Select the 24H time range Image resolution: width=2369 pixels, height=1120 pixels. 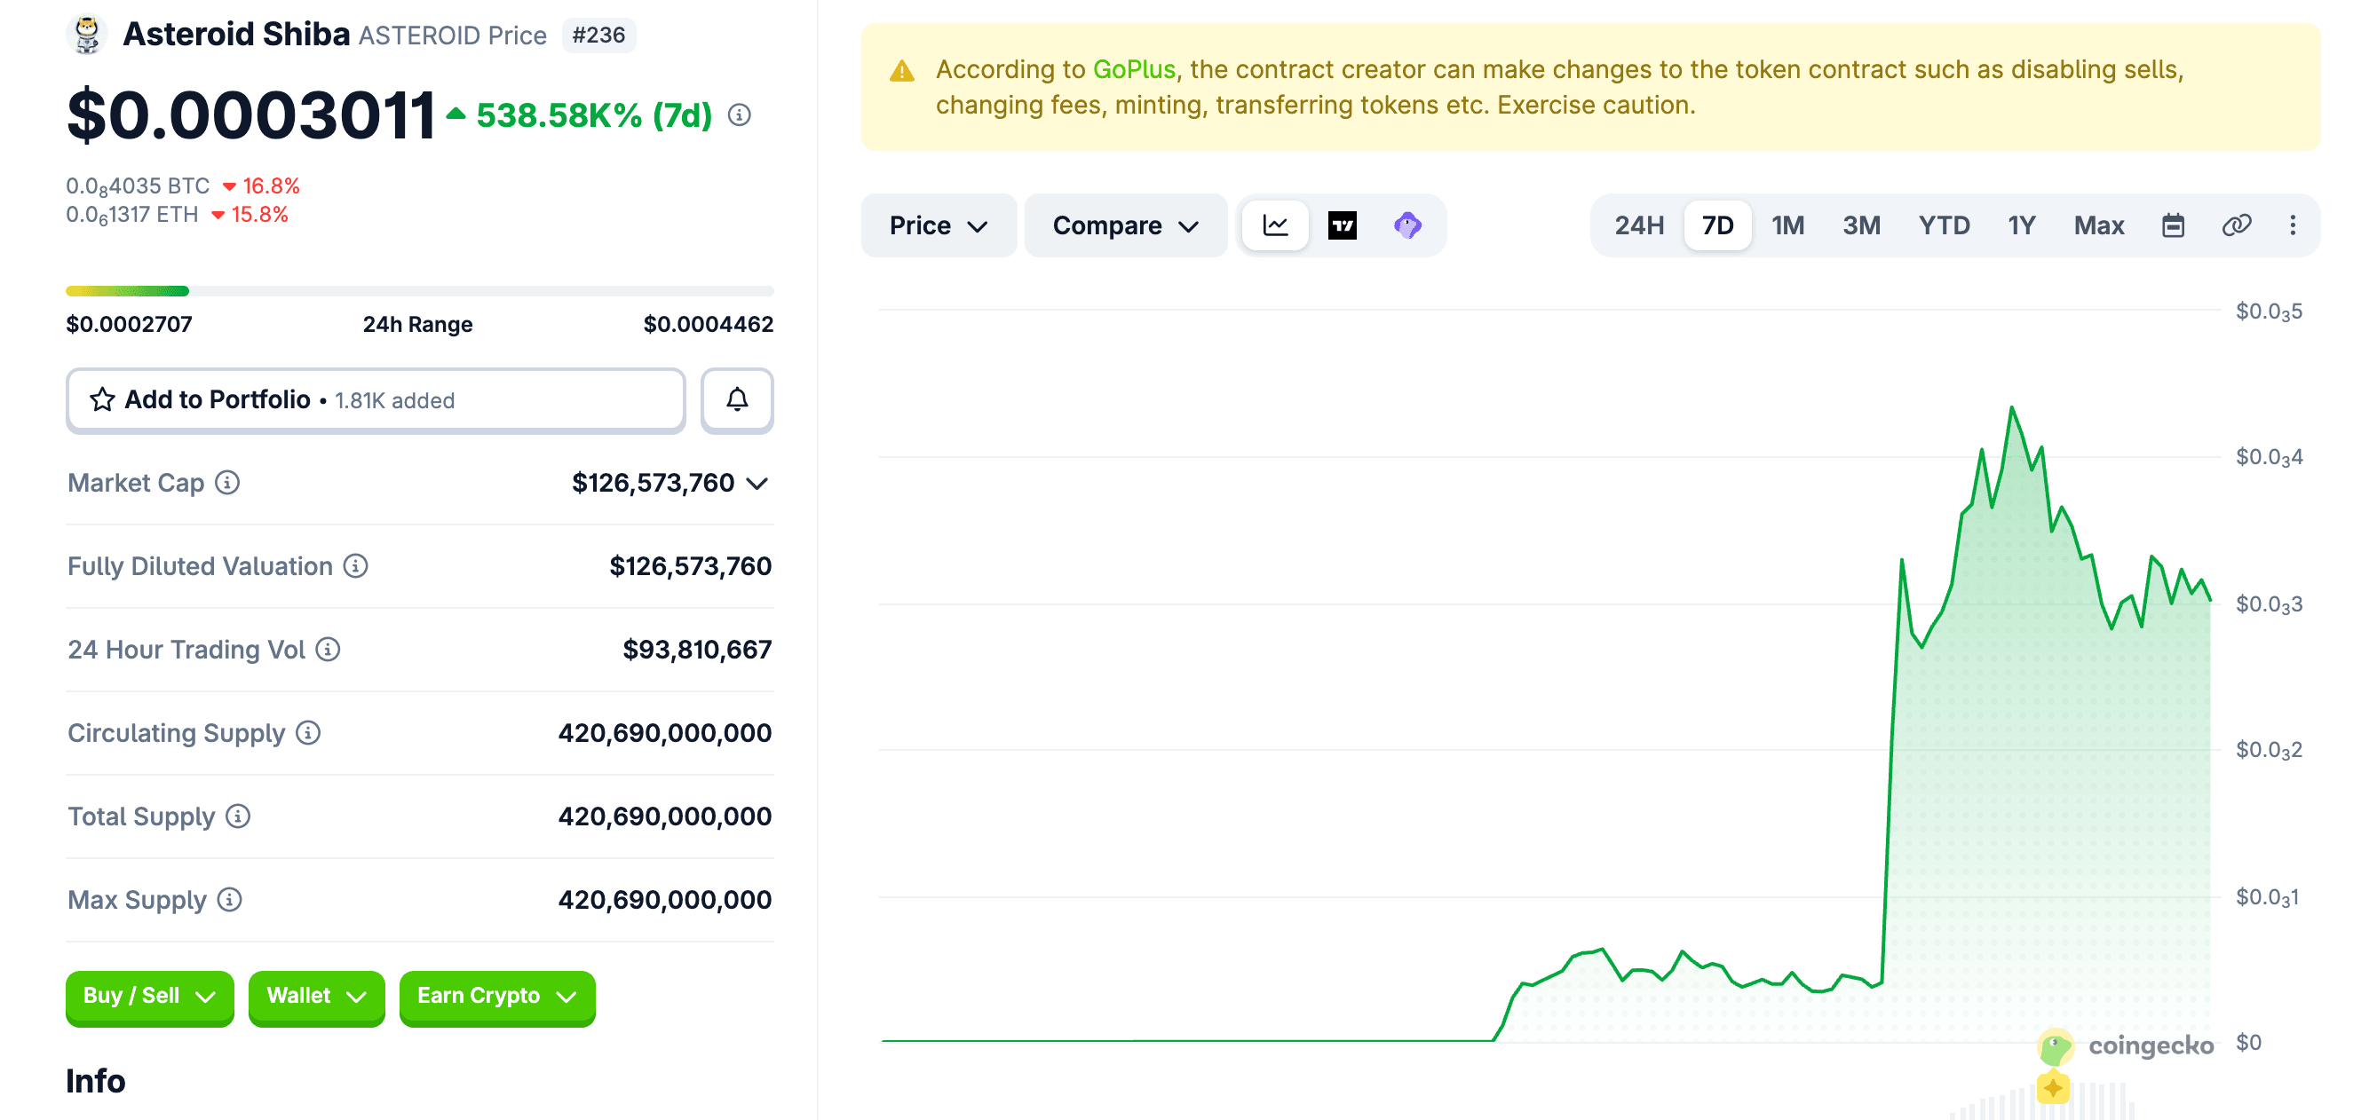coord(1639,225)
